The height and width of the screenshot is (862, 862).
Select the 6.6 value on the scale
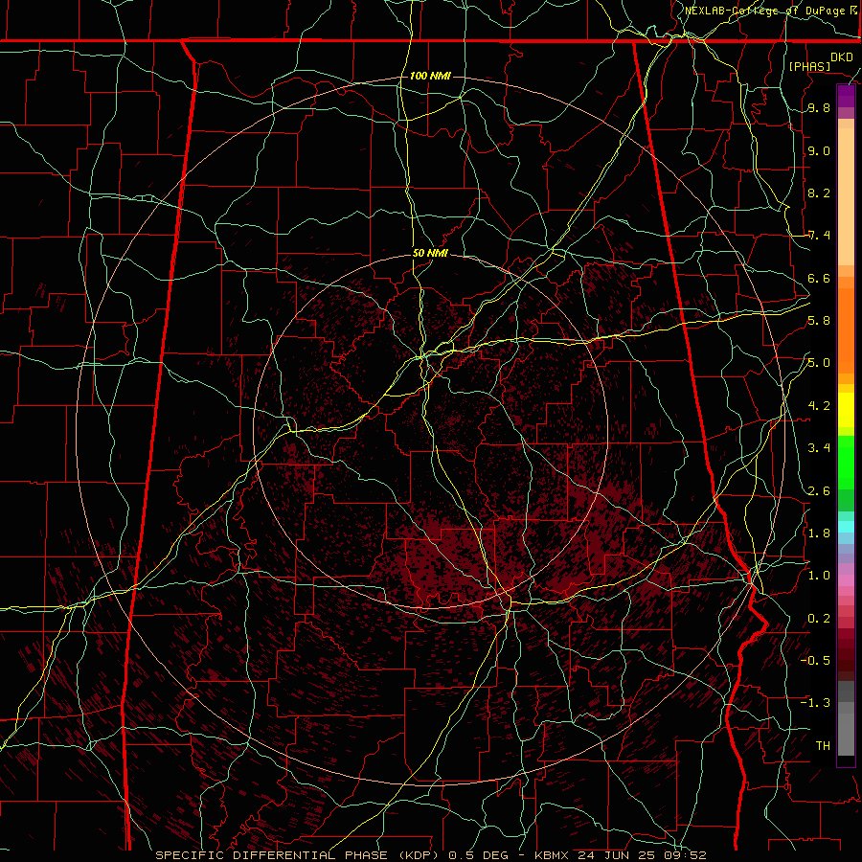point(819,278)
